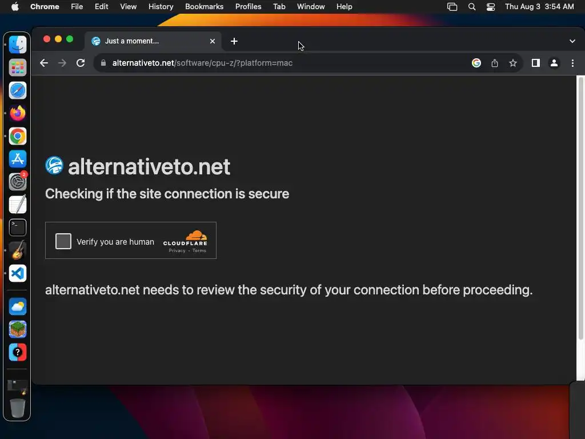The height and width of the screenshot is (439, 585).
Task: Go back to the previous page
Action: (x=44, y=63)
